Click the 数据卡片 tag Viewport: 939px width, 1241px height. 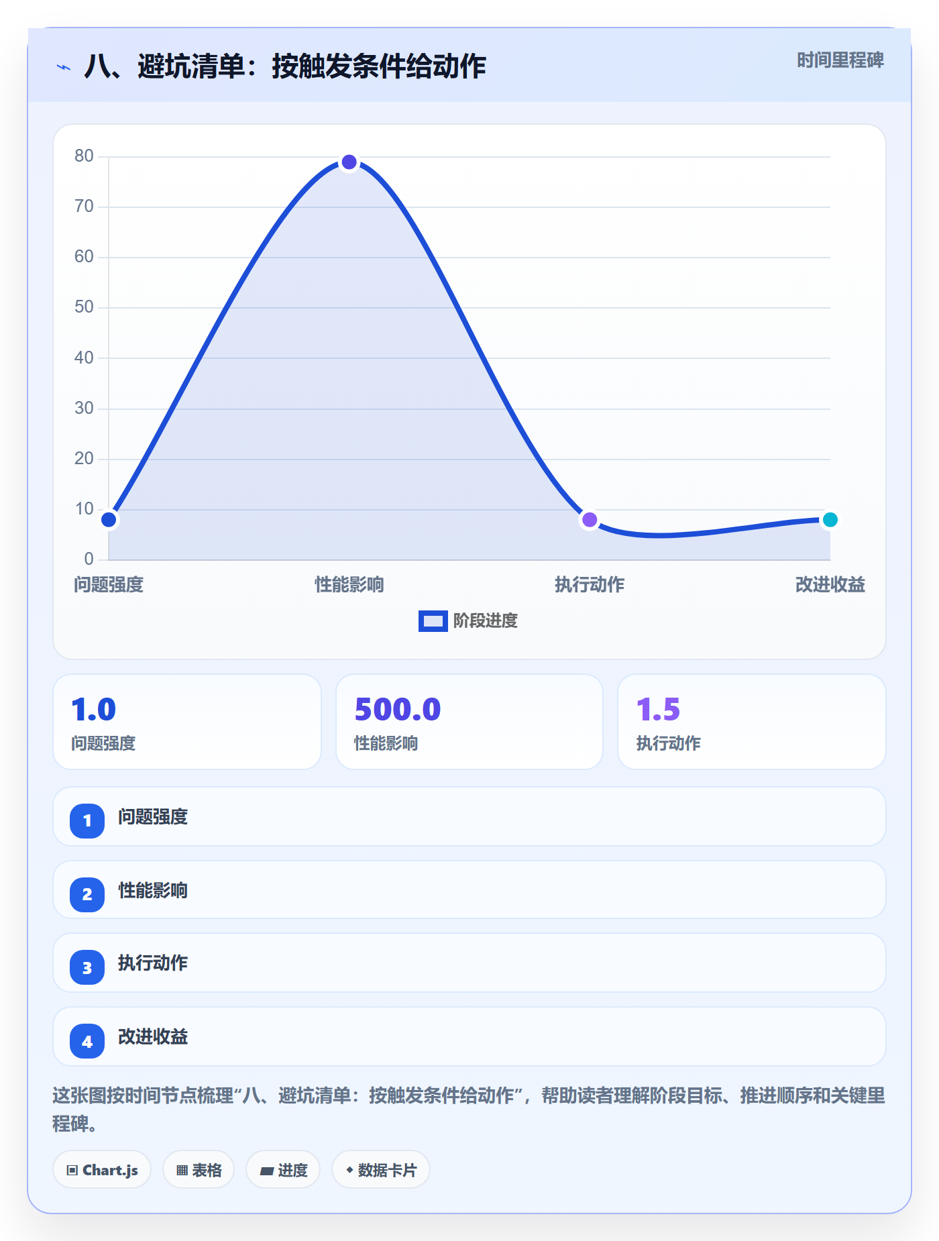click(381, 1170)
